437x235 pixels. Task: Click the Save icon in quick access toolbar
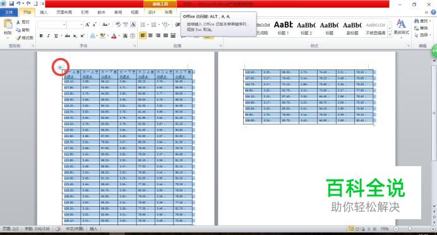11,4
